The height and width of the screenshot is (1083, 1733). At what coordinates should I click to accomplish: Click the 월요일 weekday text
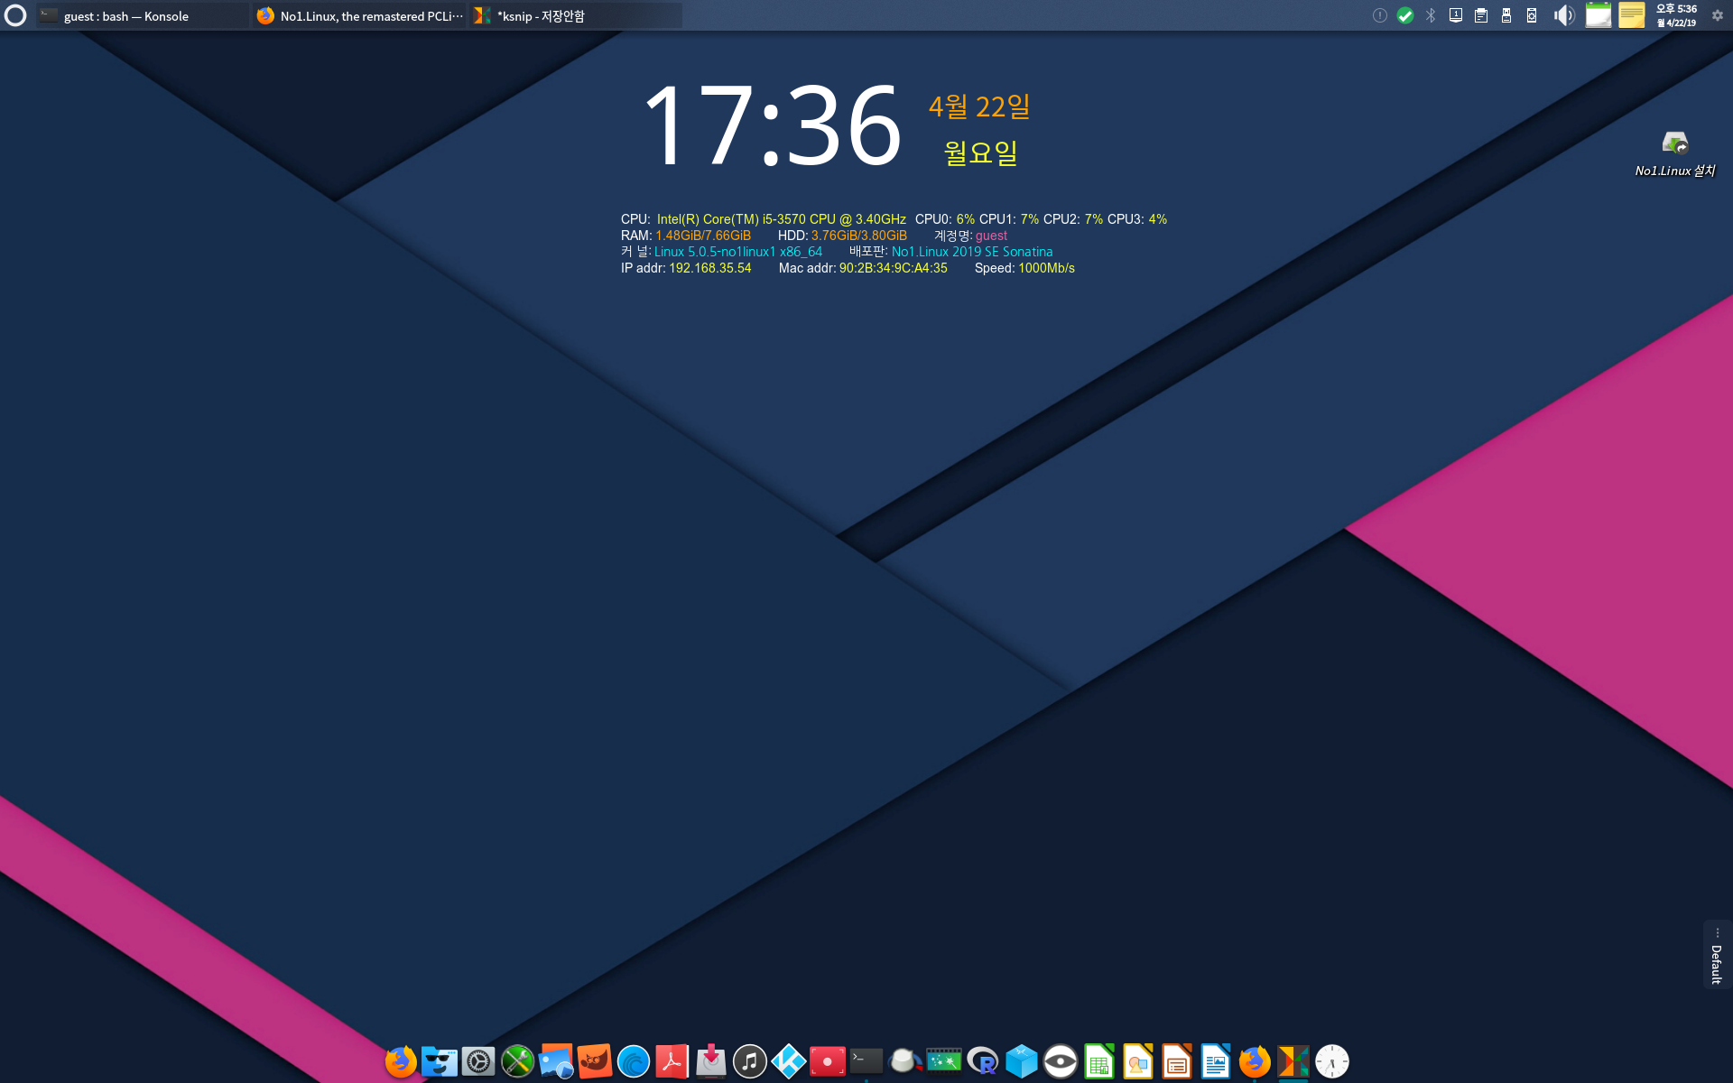(x=981, y=152)
